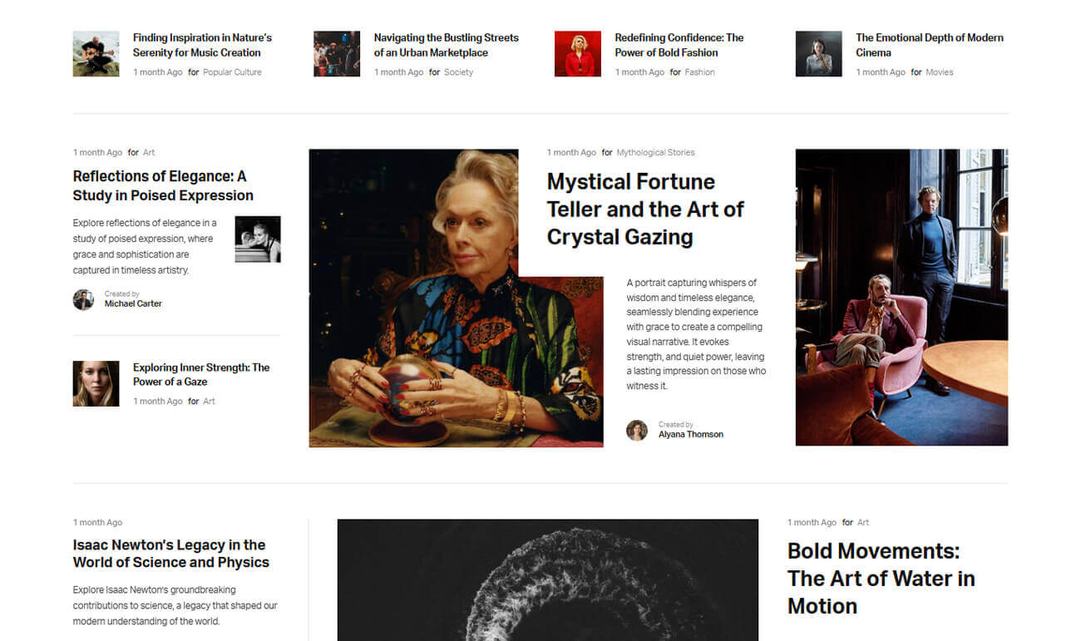Open the Modern Cinema article thumbnail
Viewport: 1081px width, 641px height.
point(819,54)
